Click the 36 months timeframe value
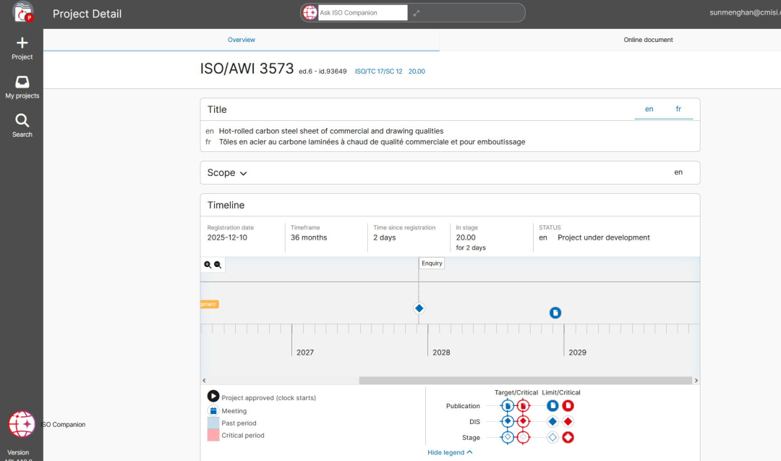 (309, 237)
